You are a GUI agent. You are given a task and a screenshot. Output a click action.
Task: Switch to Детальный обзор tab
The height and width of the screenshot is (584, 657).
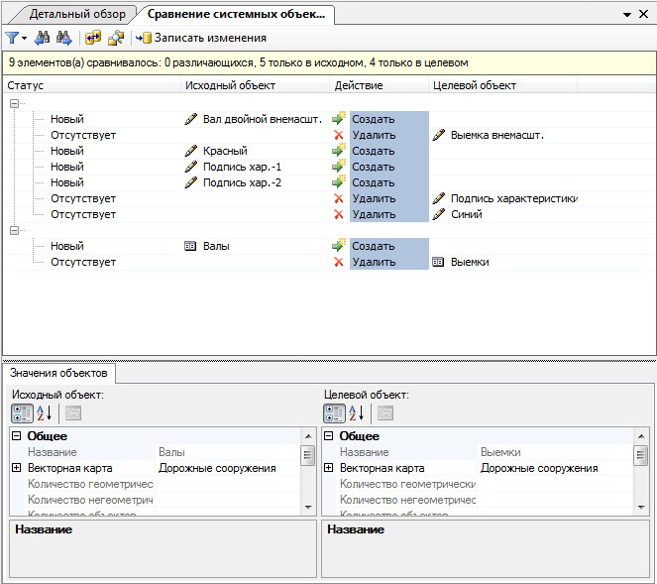pyautogui.click(x=77, y=14)
